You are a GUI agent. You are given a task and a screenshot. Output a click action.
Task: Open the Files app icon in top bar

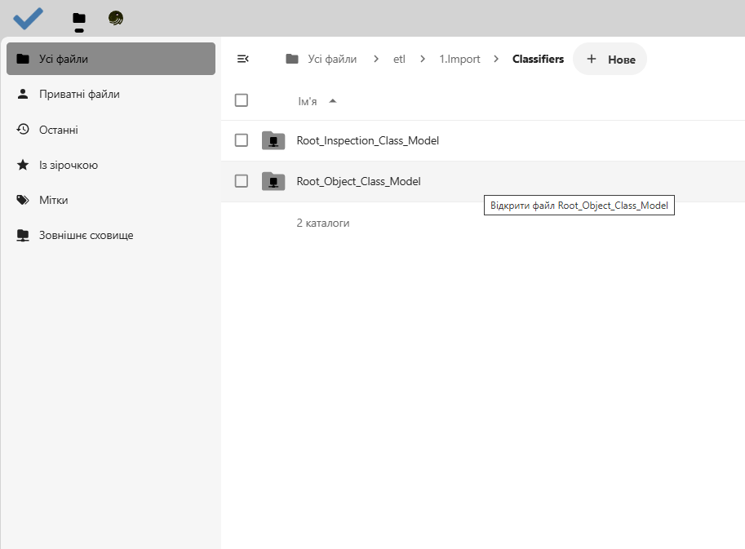pyautogui.click(x=78, y=19)
